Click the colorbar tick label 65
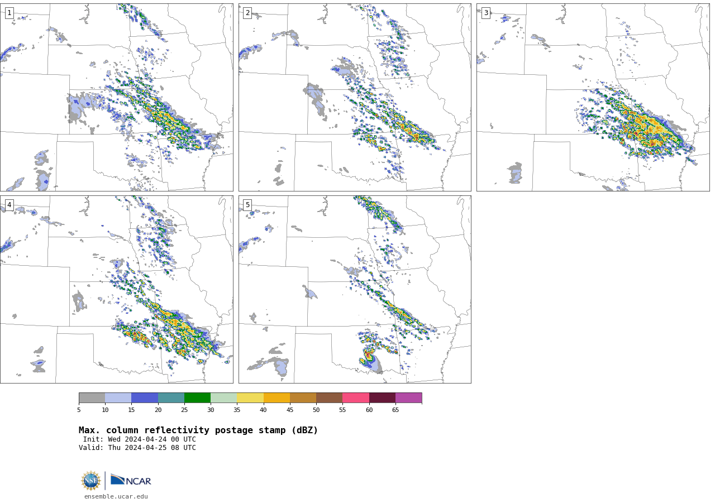This screenshot has width=715, height=503. click(395, 410)
